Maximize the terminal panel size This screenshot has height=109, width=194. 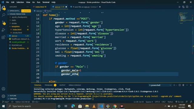[x=187, y=85]
